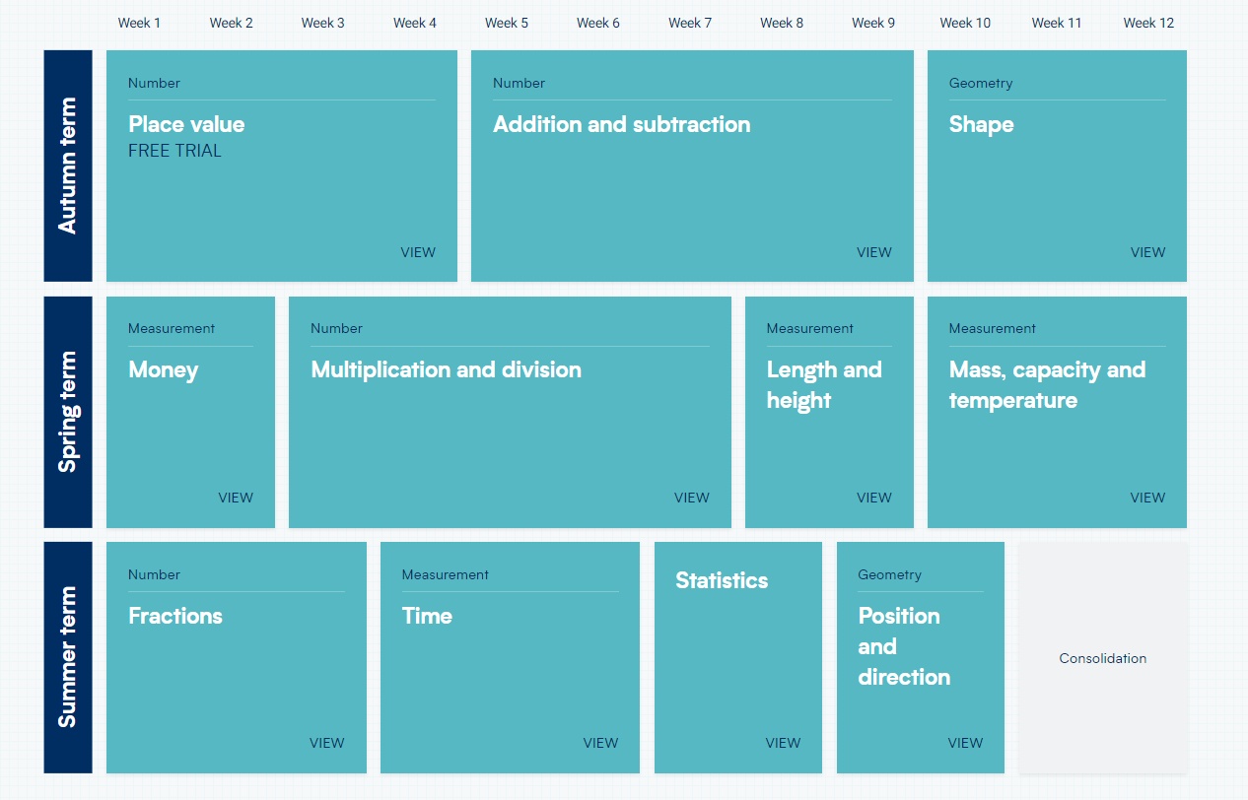Click the Week 9 column header

click(873, 23)
